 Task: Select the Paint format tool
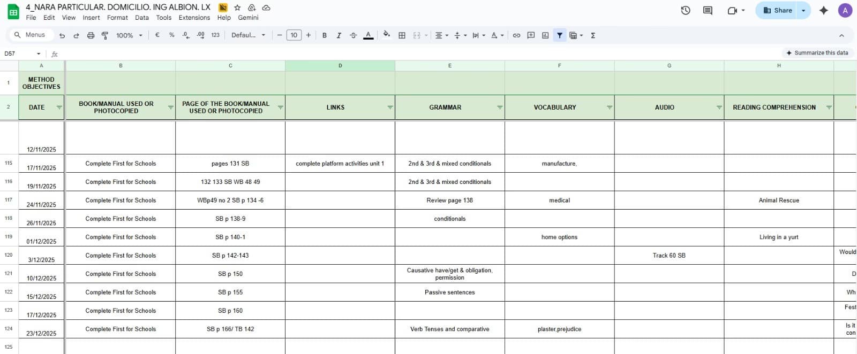click(x=105, y=35)
